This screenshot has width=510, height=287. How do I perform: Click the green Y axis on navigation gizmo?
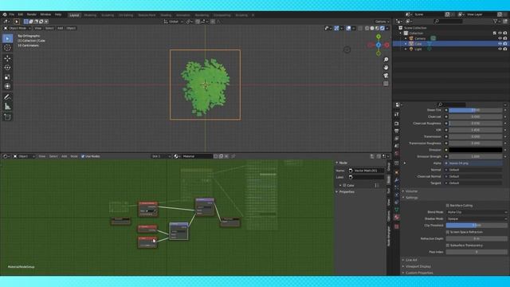pyautogui.click(x=379, y=37)
